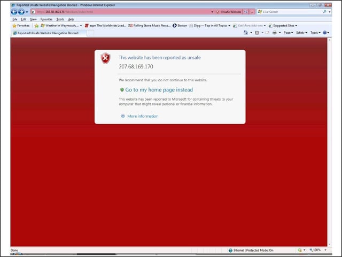The width and height of the screenshot is (342, 257).
Task: Open the Favorites star button in favorites bar
Action: [21, 26]
